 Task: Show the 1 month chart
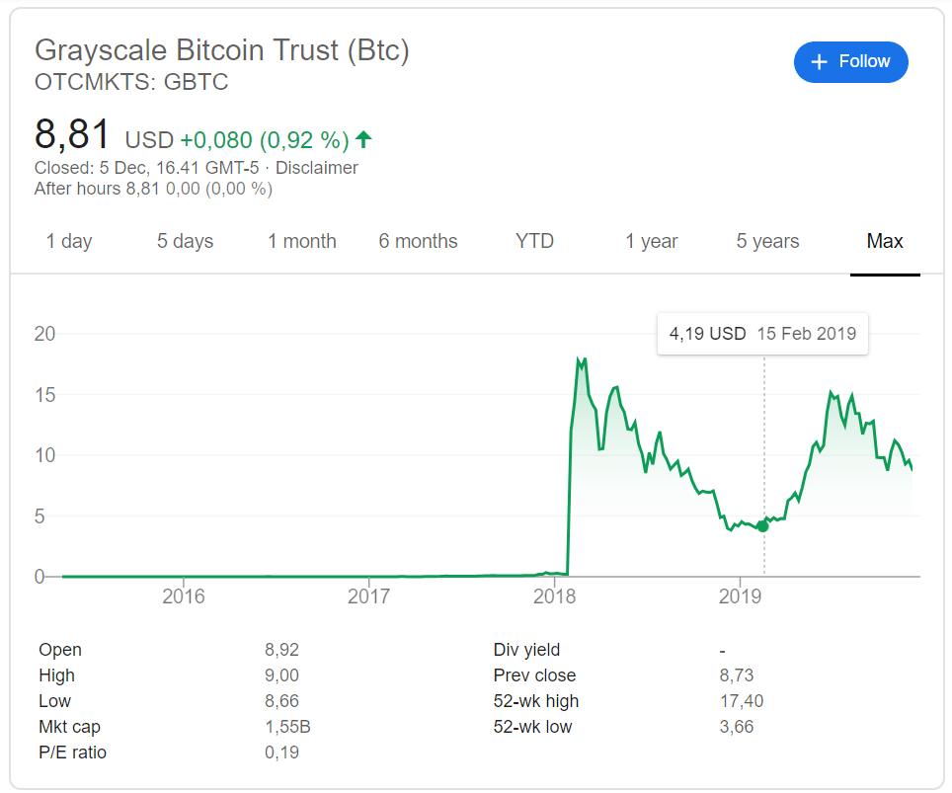(x=302, y=242)
